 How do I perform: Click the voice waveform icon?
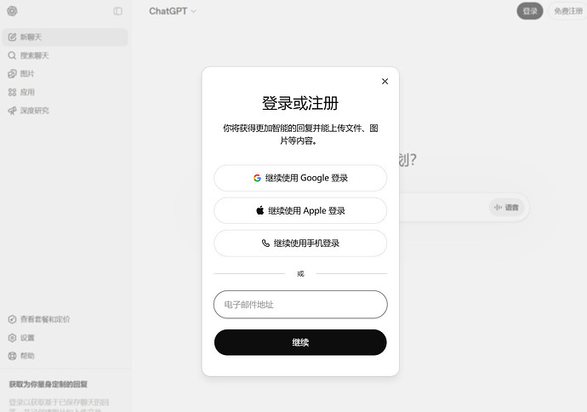coord(498,207)
